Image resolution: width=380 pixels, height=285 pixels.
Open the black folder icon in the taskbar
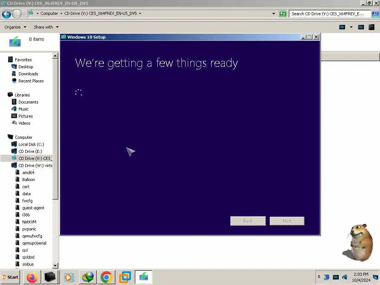point(50,277)
